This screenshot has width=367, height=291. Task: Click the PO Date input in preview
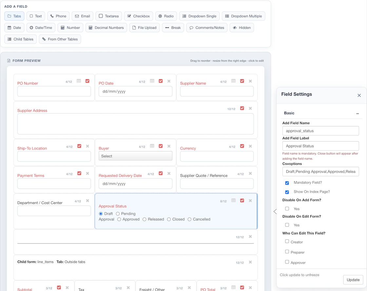click(x=135, y=91)
